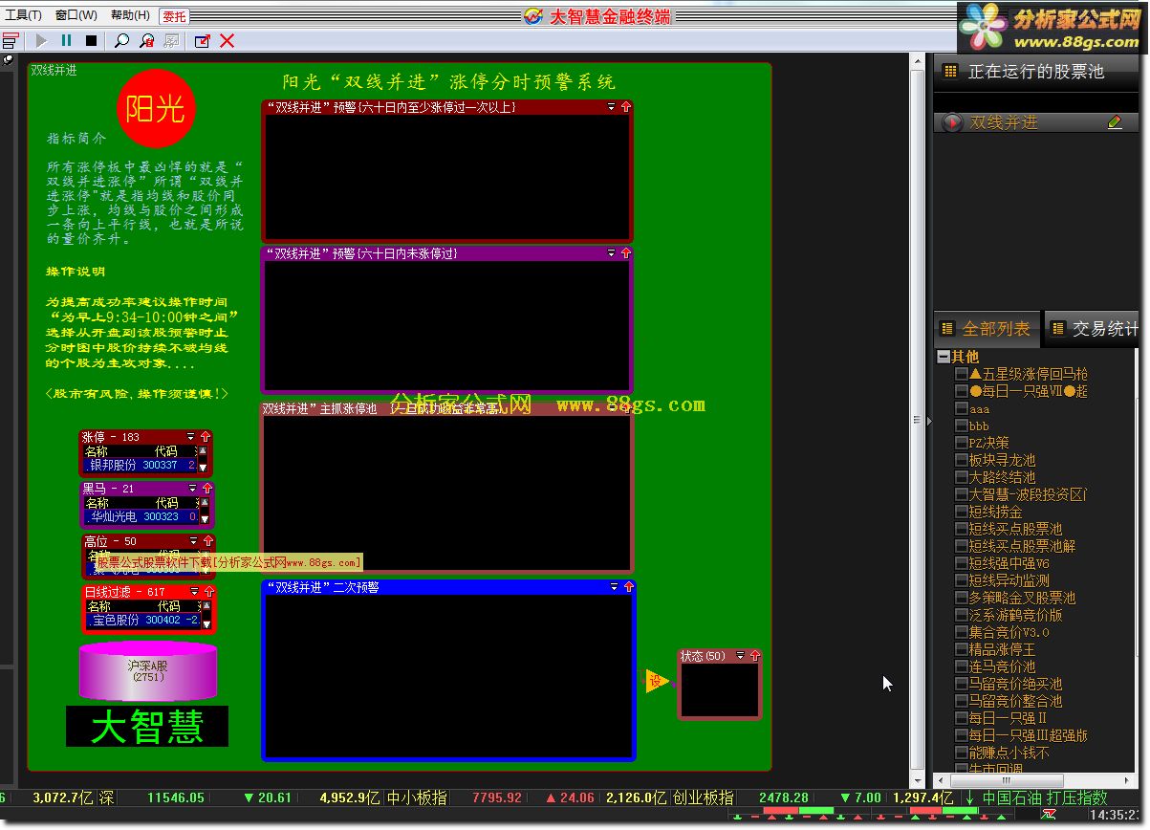Click the 委托 button

pyautogui.click(x=174, y=16)
